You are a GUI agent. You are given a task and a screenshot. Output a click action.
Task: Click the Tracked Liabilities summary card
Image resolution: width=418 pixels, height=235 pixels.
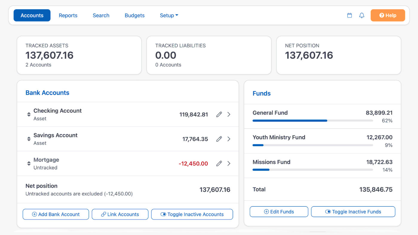209,55
